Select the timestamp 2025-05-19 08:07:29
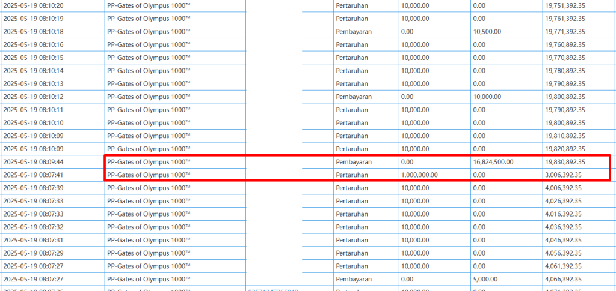616x291 pixels. coord(34,253)
